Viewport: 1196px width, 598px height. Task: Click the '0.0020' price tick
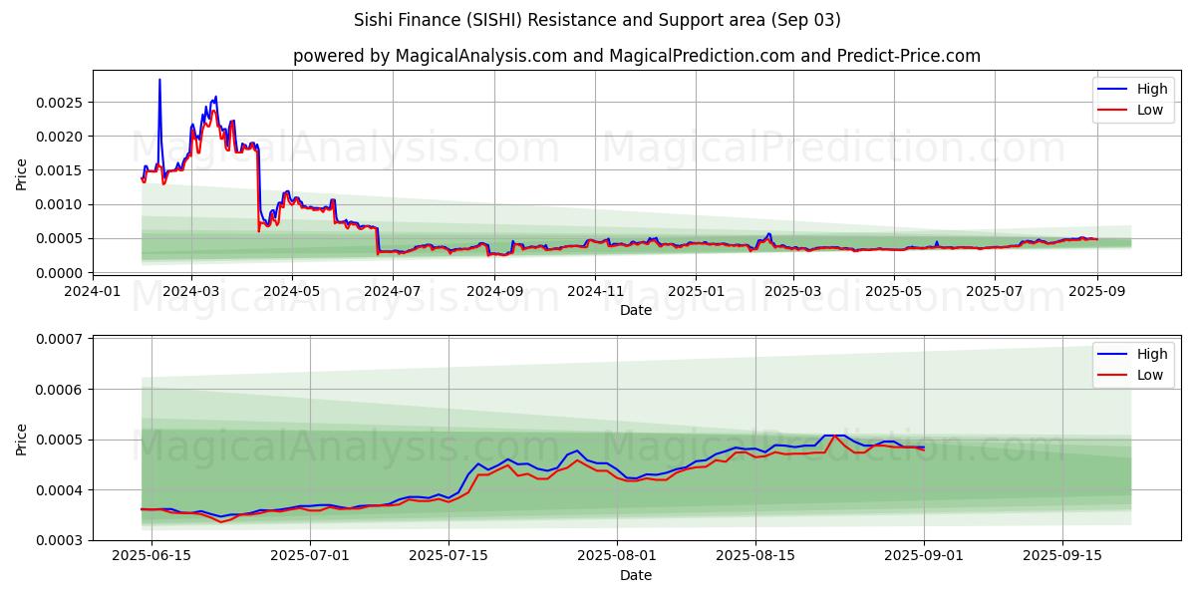[62, 137]
